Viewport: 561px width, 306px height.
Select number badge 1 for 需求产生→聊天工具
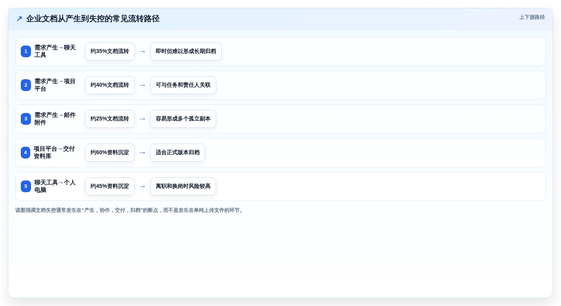click(26, 51)
